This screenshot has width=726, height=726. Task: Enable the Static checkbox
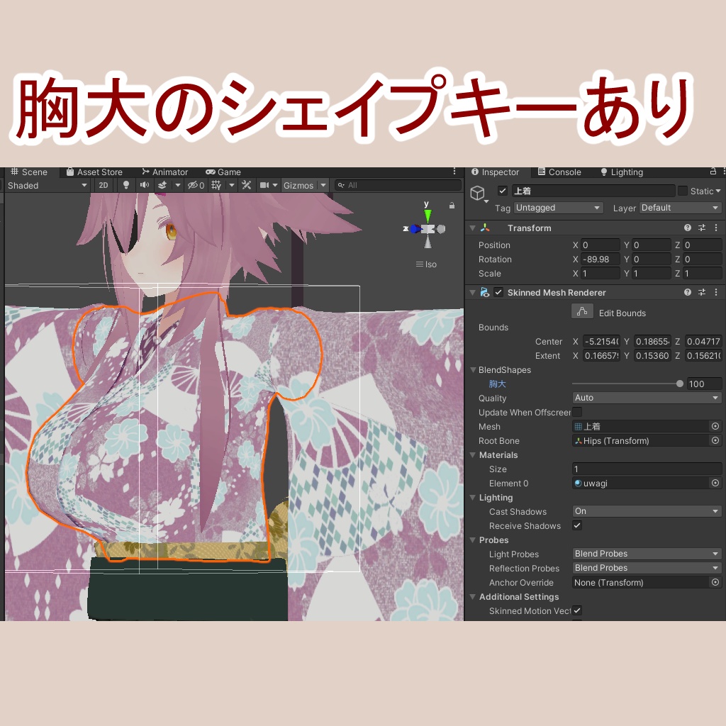(x=683, y=191)
